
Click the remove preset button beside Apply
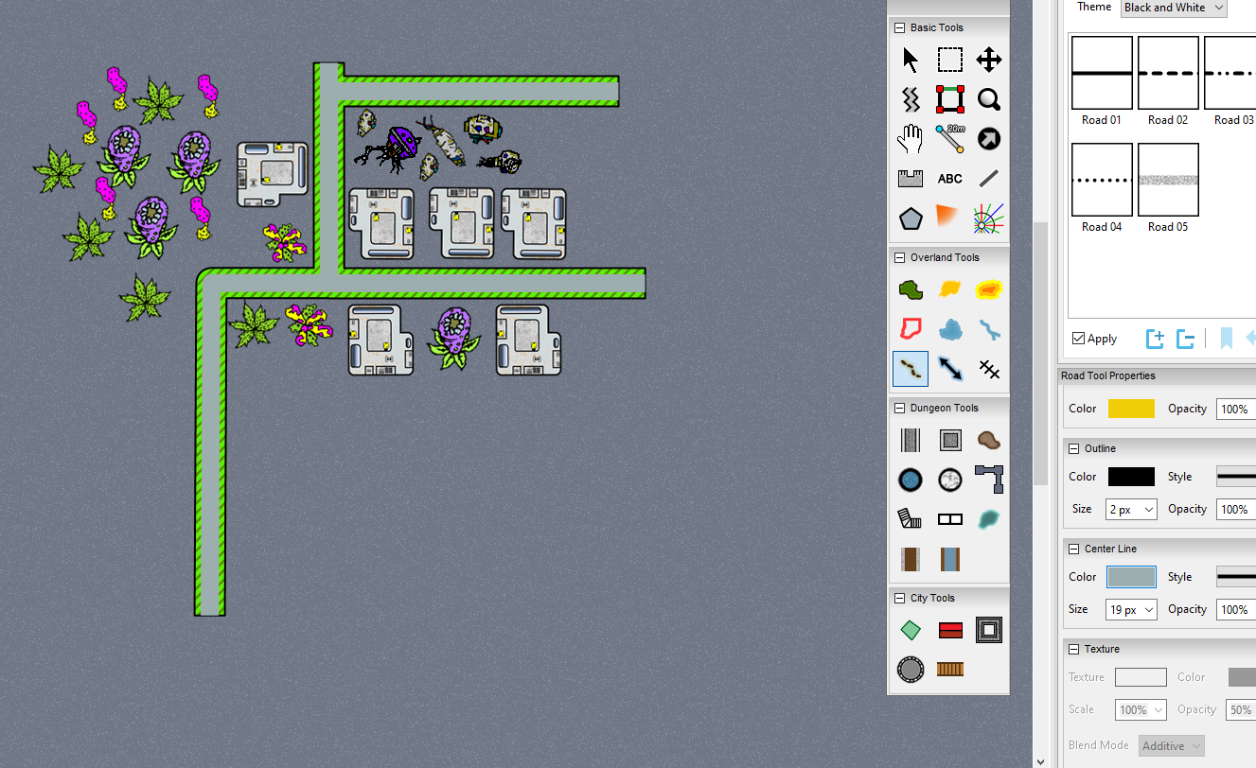(x=1185, y=339)
